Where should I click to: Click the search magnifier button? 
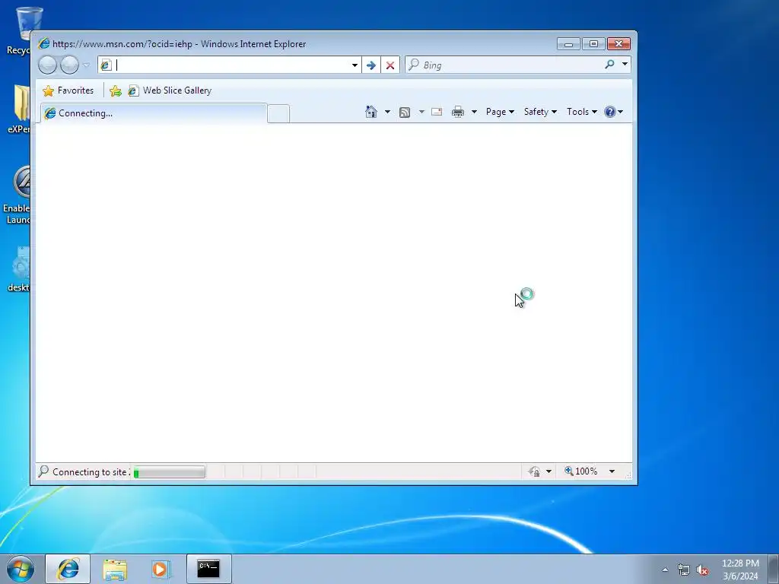click(609, 65)
